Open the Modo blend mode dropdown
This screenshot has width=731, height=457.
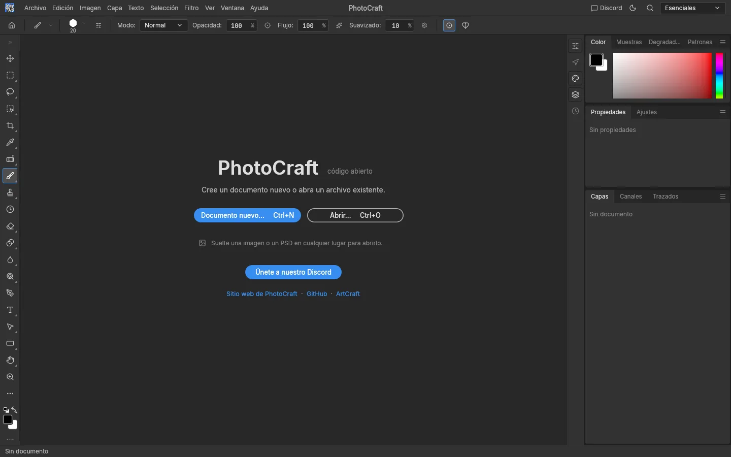(163, 25)
